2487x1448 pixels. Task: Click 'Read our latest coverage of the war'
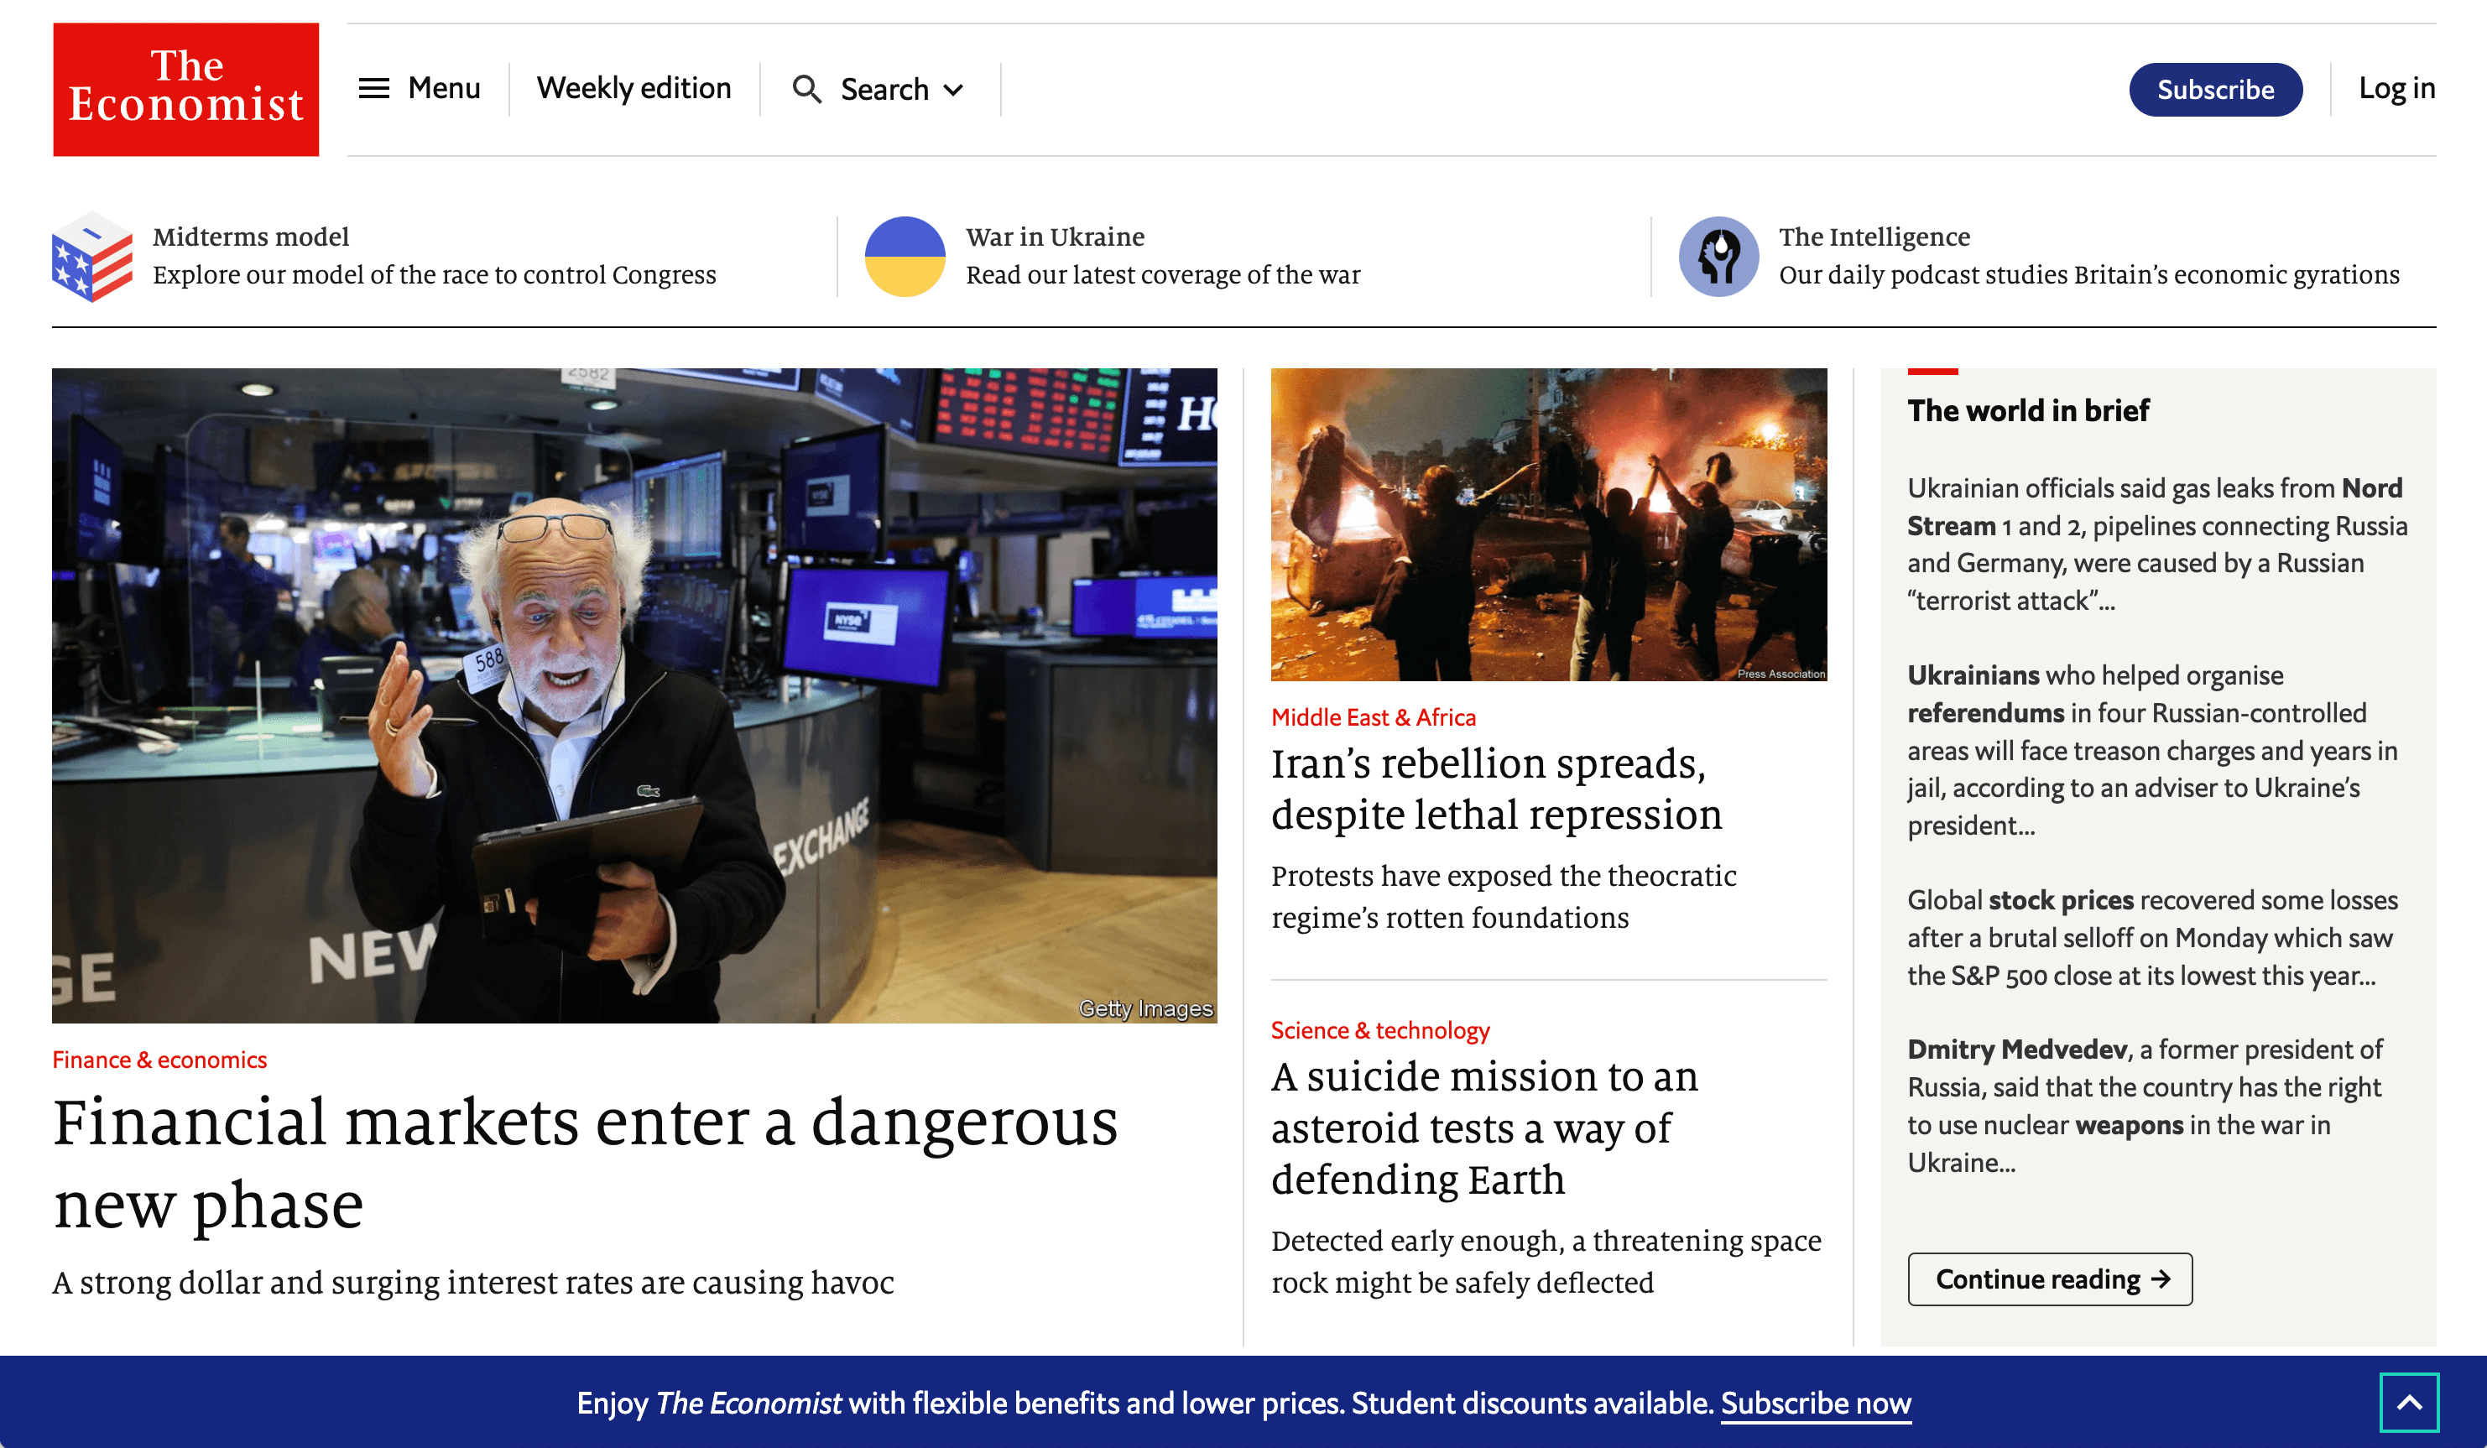[1163, 274]
